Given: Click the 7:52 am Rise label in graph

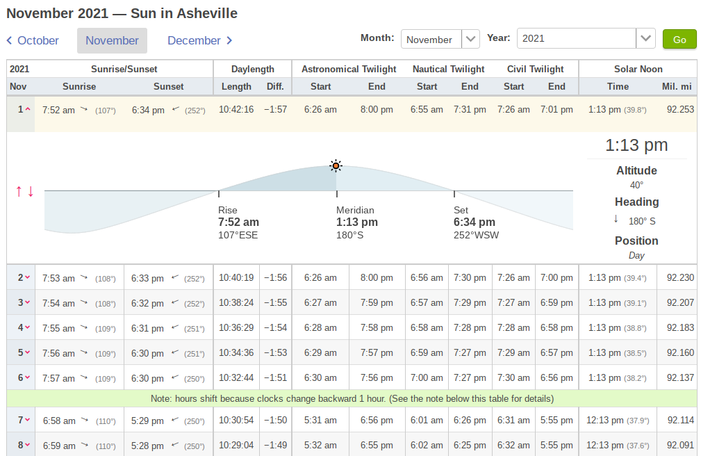Looking at the screenshot, I should pos(238,222).
